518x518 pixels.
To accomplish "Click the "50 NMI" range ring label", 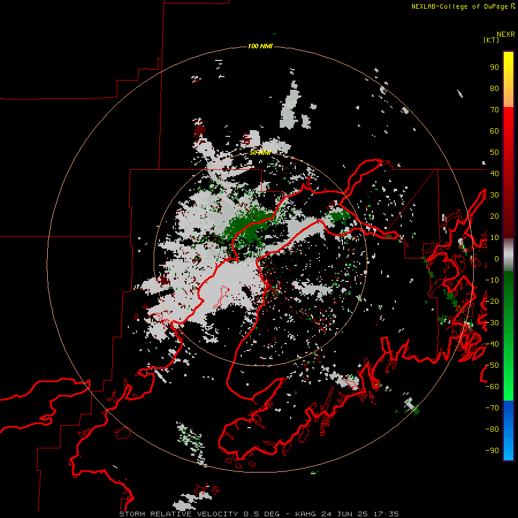I will 260,153.
